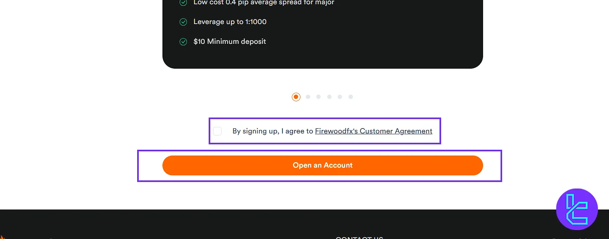Show the last carousel slide via sixth dot
The image size is (609, 239).
[351, 97]
